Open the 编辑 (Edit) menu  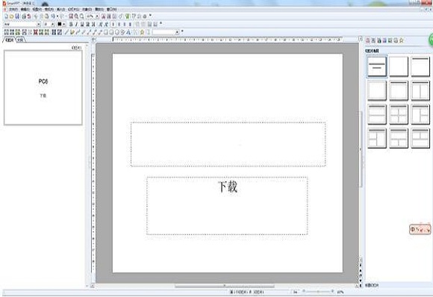25,10
